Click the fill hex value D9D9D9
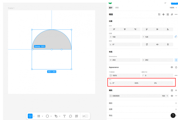Image resolution: width=178 pixels, height=120 pixels. (116, 96)
